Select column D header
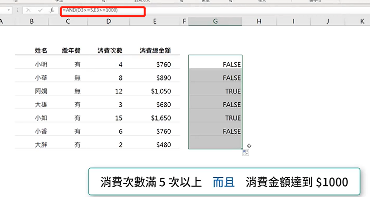 tap(109, 22)
